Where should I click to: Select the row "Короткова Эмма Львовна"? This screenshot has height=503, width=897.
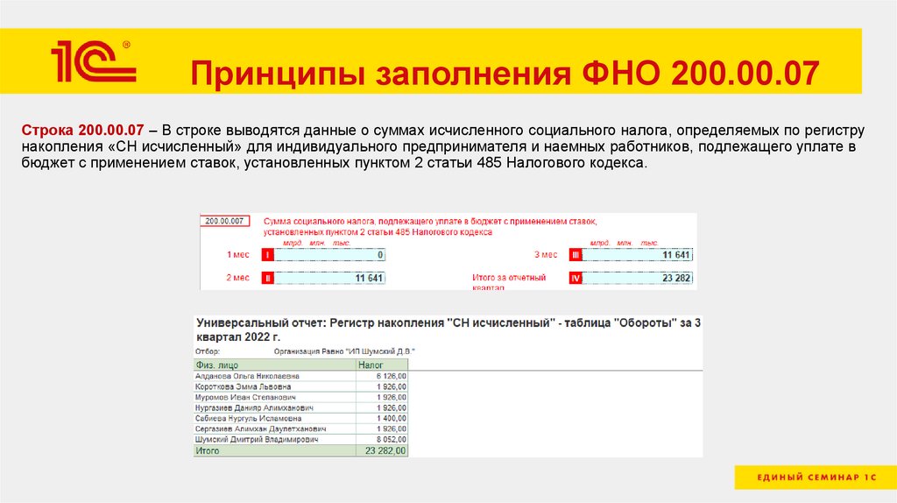301,386
